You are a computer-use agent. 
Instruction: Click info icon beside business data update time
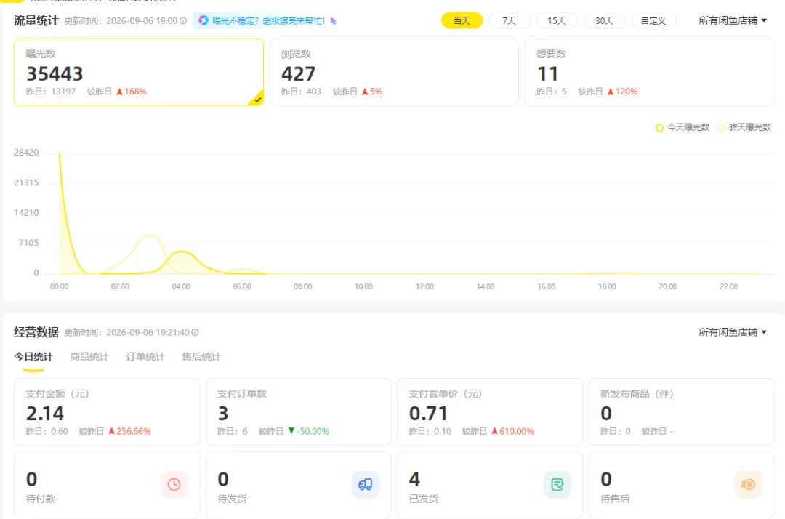(x=196, y=332)
